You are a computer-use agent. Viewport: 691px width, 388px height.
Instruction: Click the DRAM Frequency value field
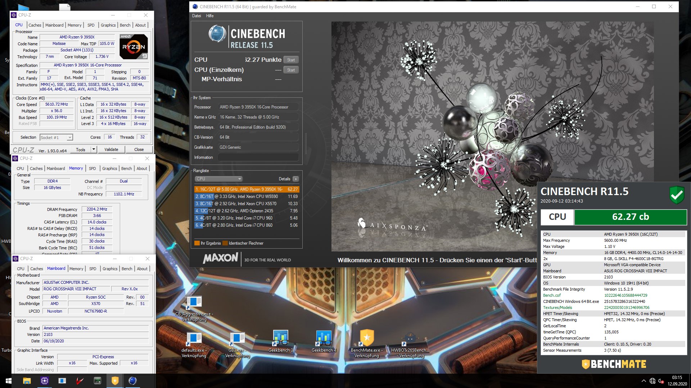click(x=97, y=209)
